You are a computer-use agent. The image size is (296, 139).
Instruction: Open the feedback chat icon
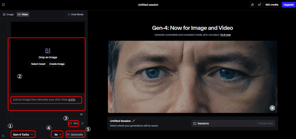[x=252, y=5]
